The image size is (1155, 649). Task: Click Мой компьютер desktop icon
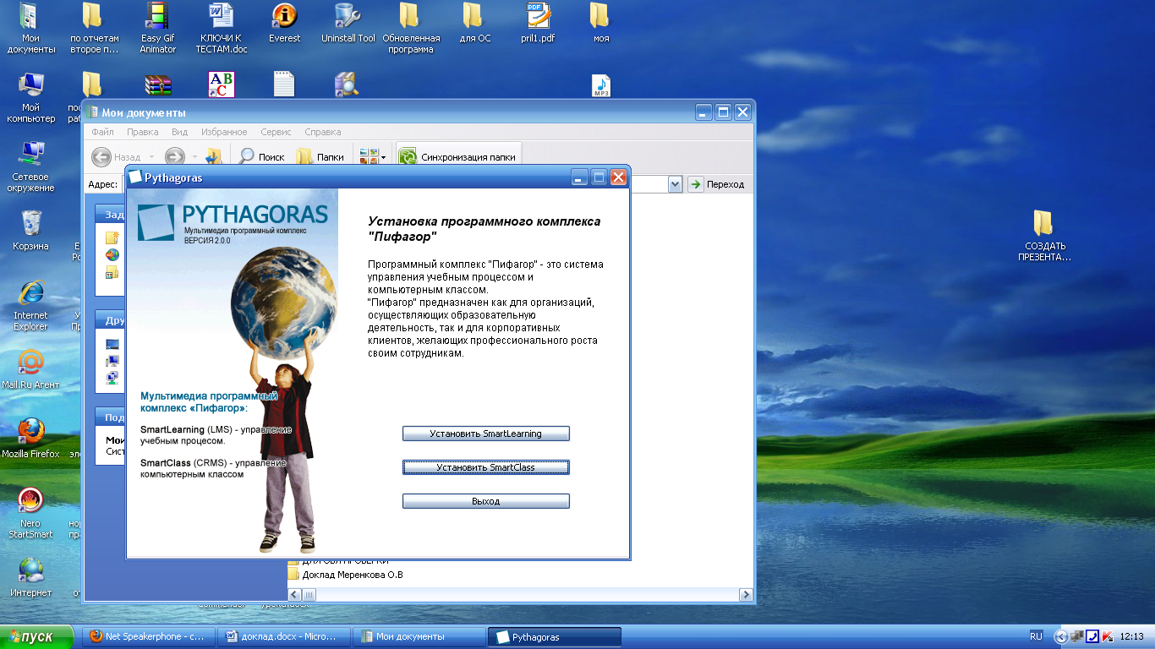30,98
